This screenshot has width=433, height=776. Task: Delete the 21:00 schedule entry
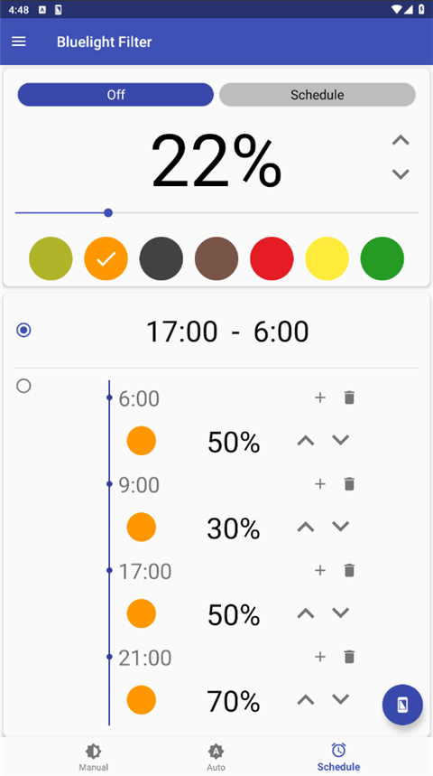(x=349, y=657)
